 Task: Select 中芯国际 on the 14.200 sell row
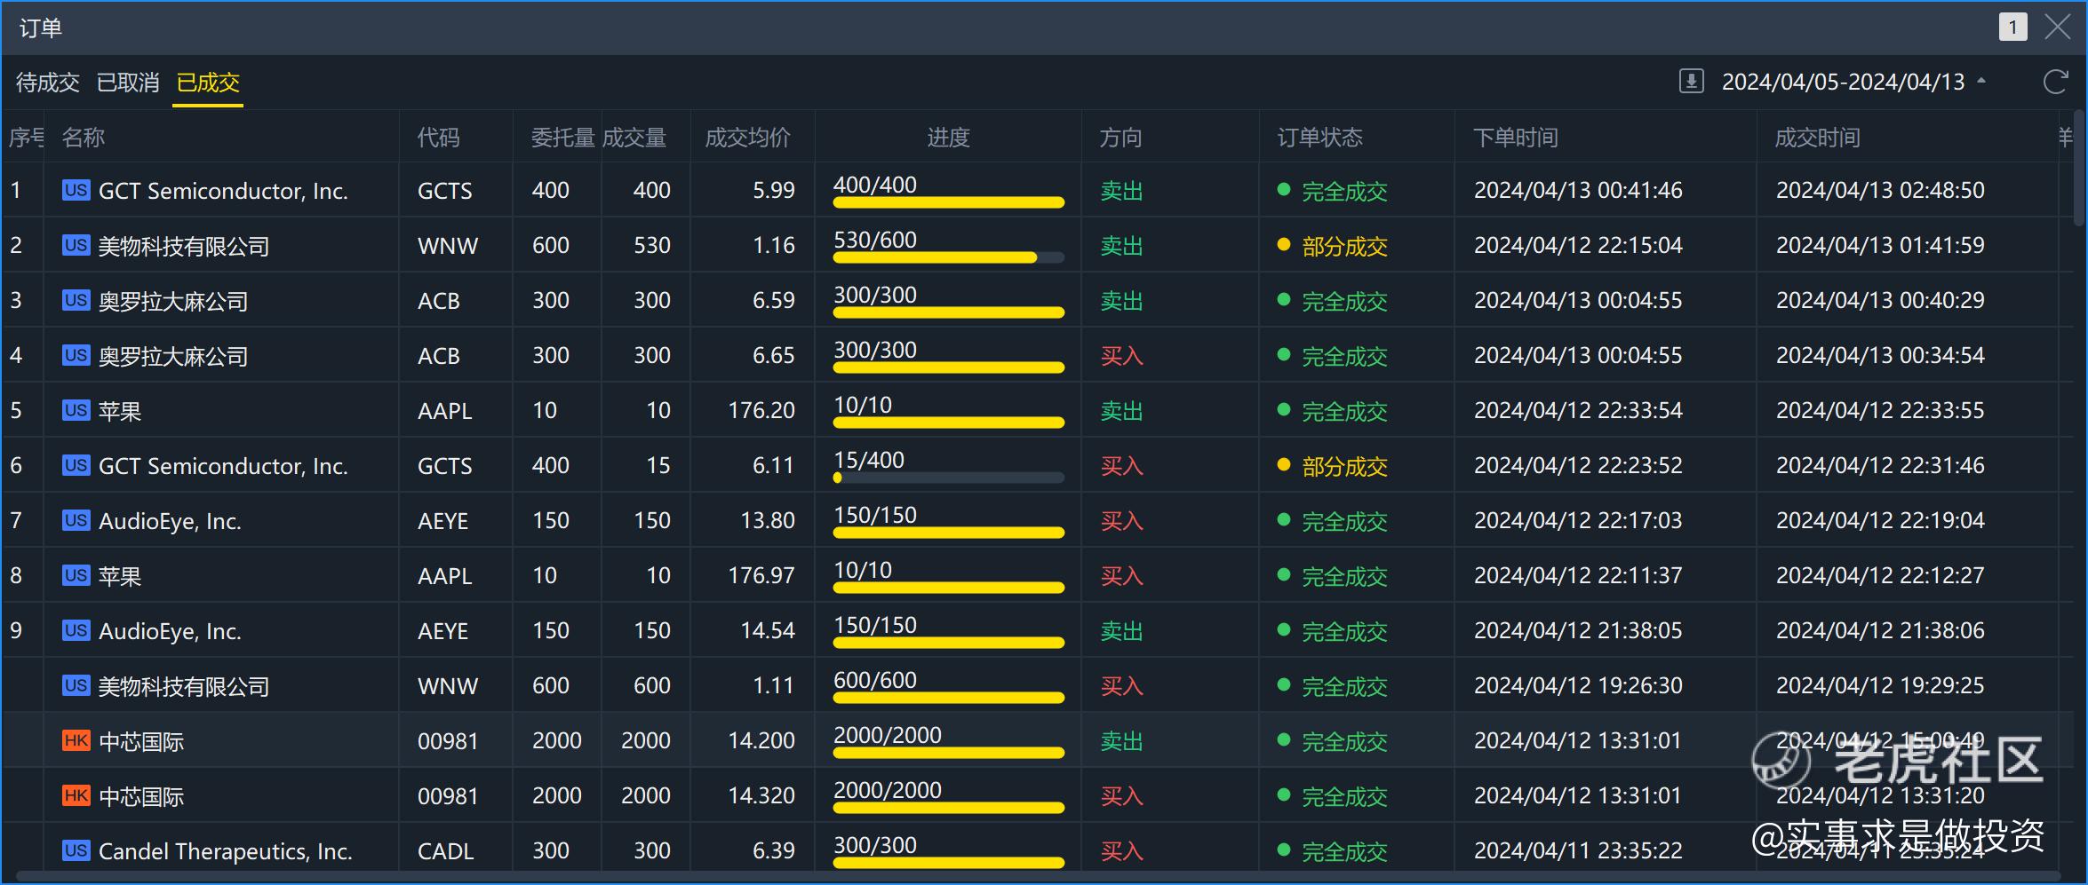141,741
